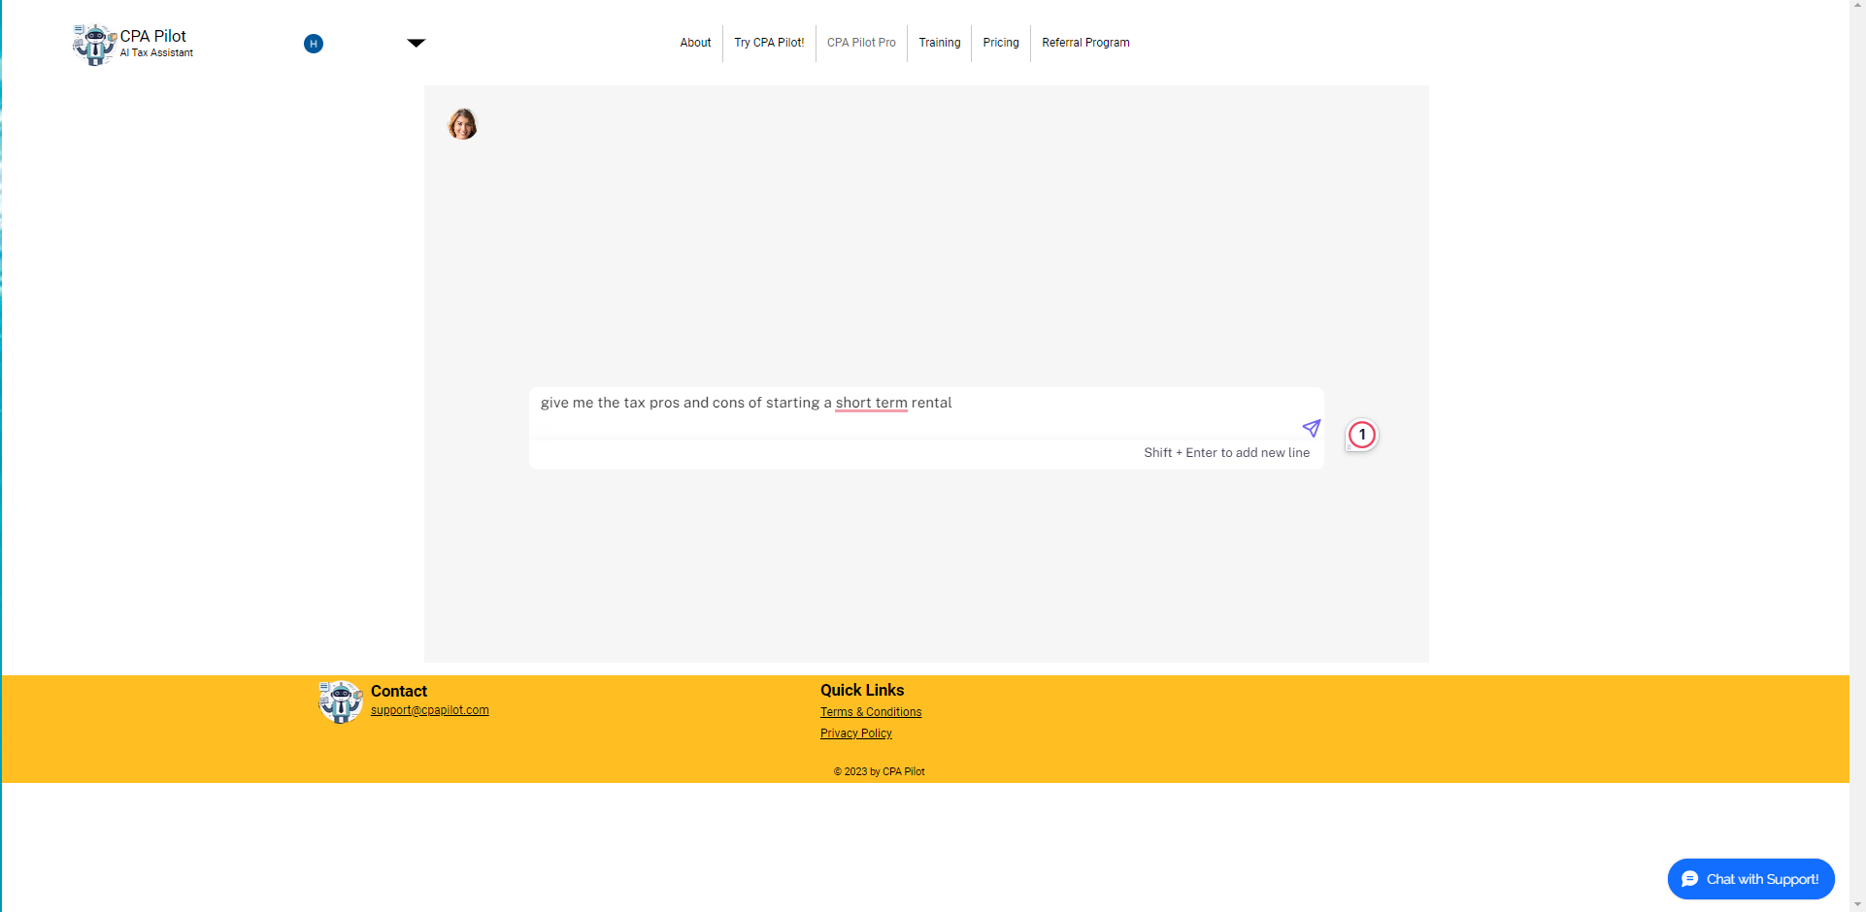This screenshot has width=1866, height=912.
Task: Click the Shift + Enter hint text
Action: 1227,453
